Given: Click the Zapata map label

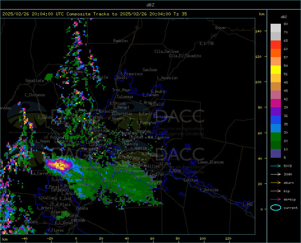Looking at the screenshot, I should click(x=82, y=208).
